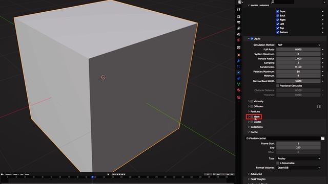Select the active Physics properties tab
The width and height of the screenshot is (328, 184).
coord(239,73)
